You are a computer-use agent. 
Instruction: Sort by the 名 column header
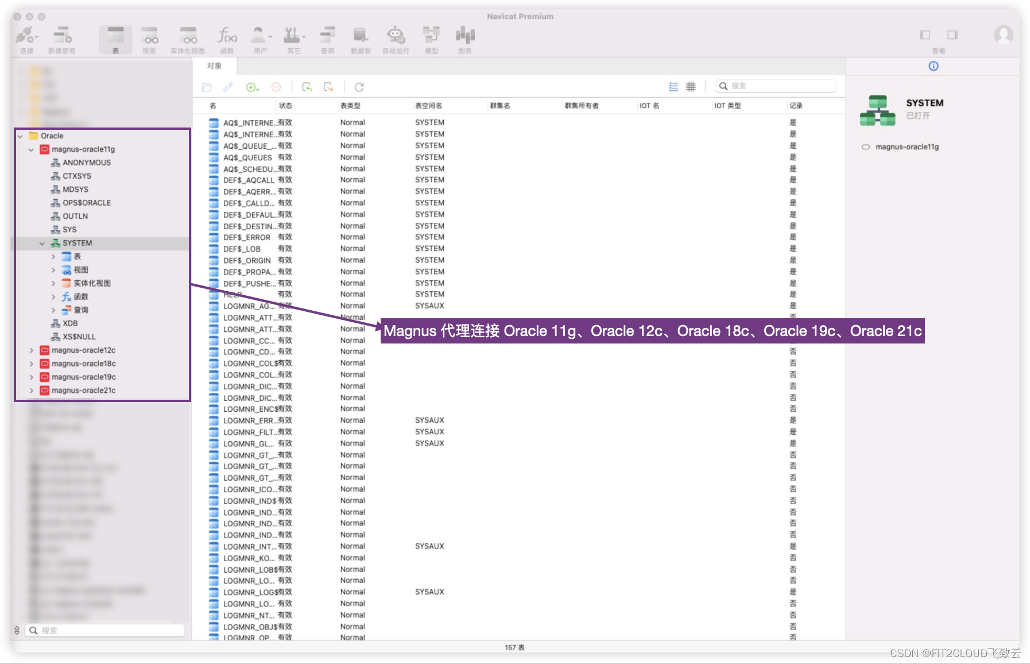coord(213,106)
